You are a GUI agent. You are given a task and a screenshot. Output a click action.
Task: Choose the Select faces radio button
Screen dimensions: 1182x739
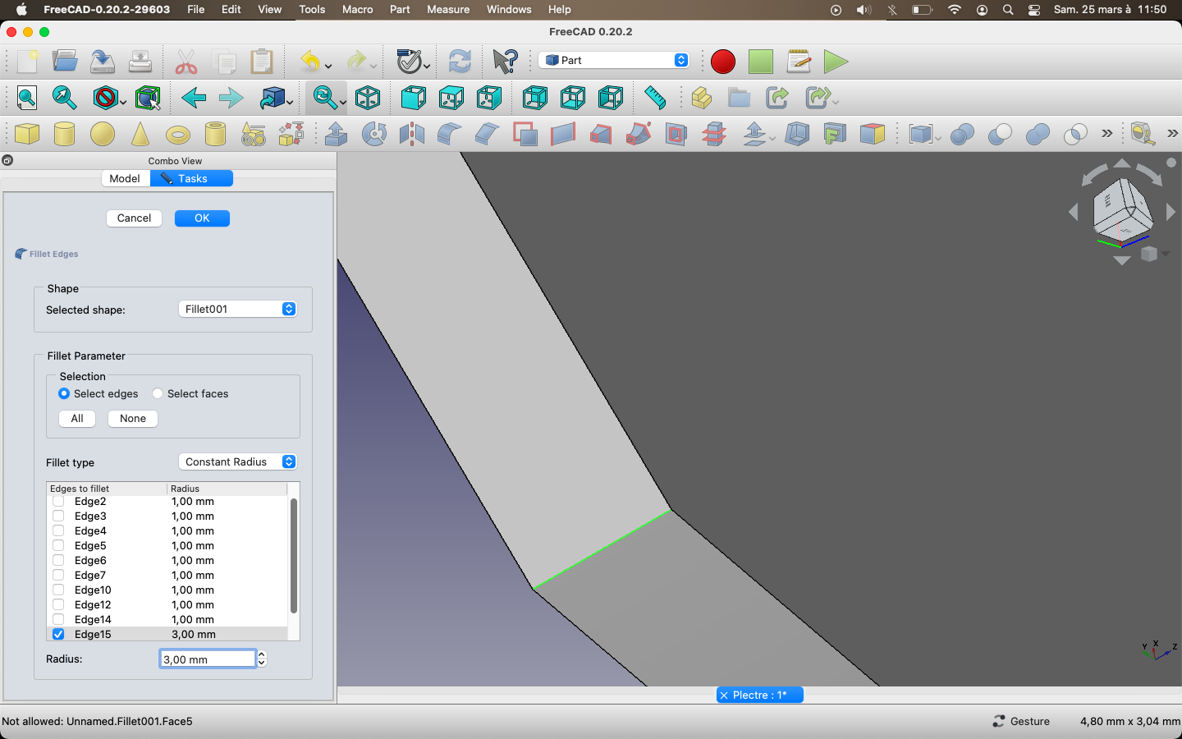[x=158, y=393]
